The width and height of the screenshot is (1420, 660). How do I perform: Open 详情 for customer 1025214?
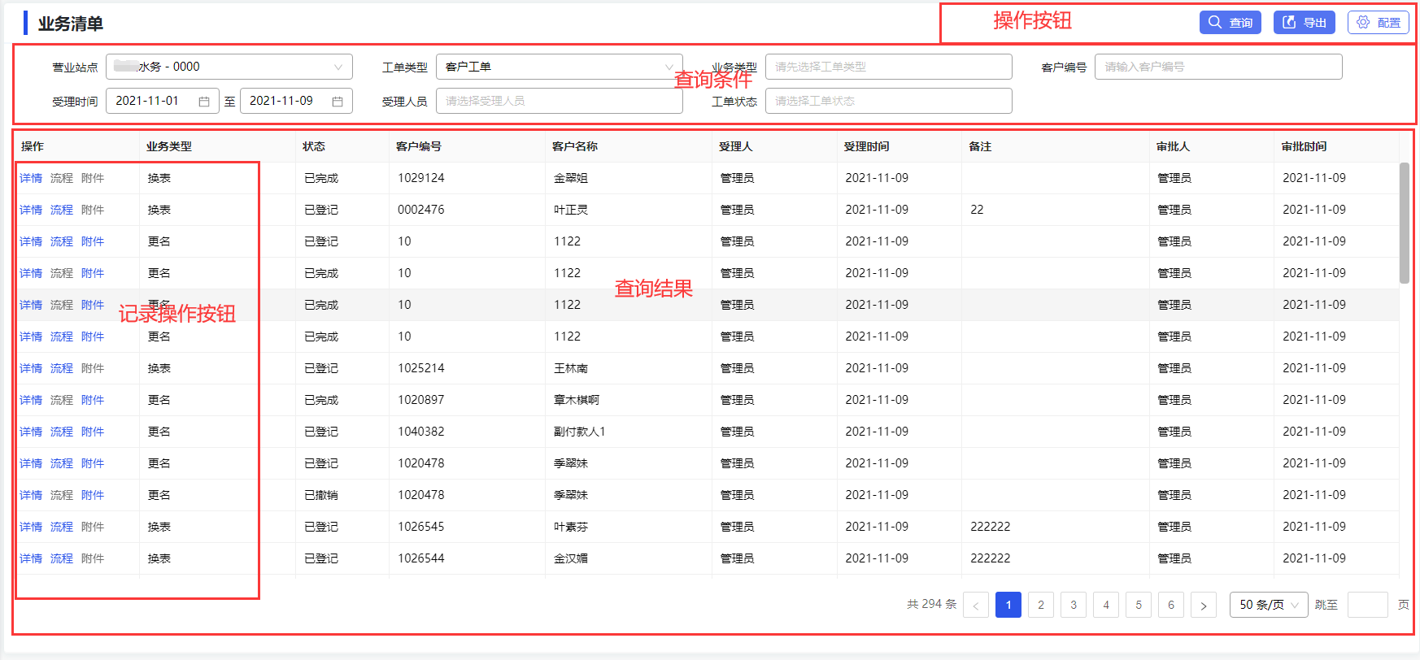(x=31, y=368)
